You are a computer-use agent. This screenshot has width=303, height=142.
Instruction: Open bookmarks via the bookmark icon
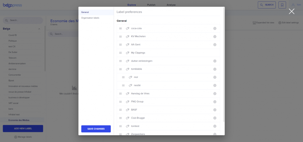[282, 5]
